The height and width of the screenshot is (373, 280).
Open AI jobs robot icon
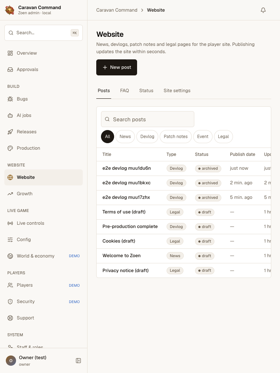(10, 115)
